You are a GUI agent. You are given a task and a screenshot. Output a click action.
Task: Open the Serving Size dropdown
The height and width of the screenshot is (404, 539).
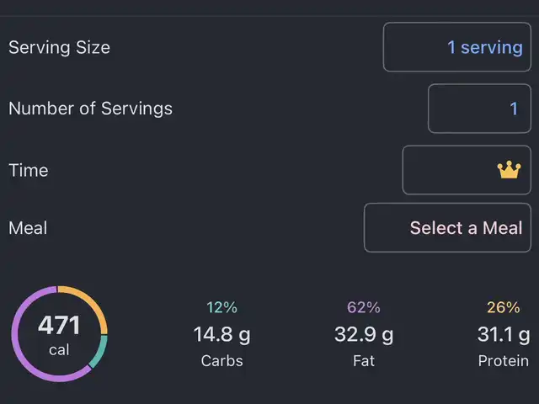pyautogui.click(x=457, y=47)
